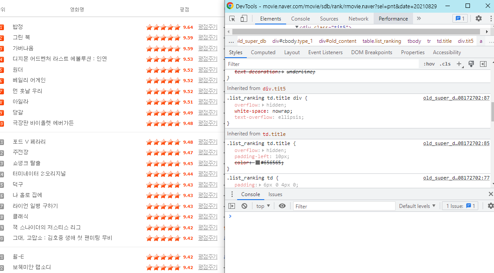Select the Computed styles tab
The width and height of the screenshot is (494, 273).
[263, 52]
